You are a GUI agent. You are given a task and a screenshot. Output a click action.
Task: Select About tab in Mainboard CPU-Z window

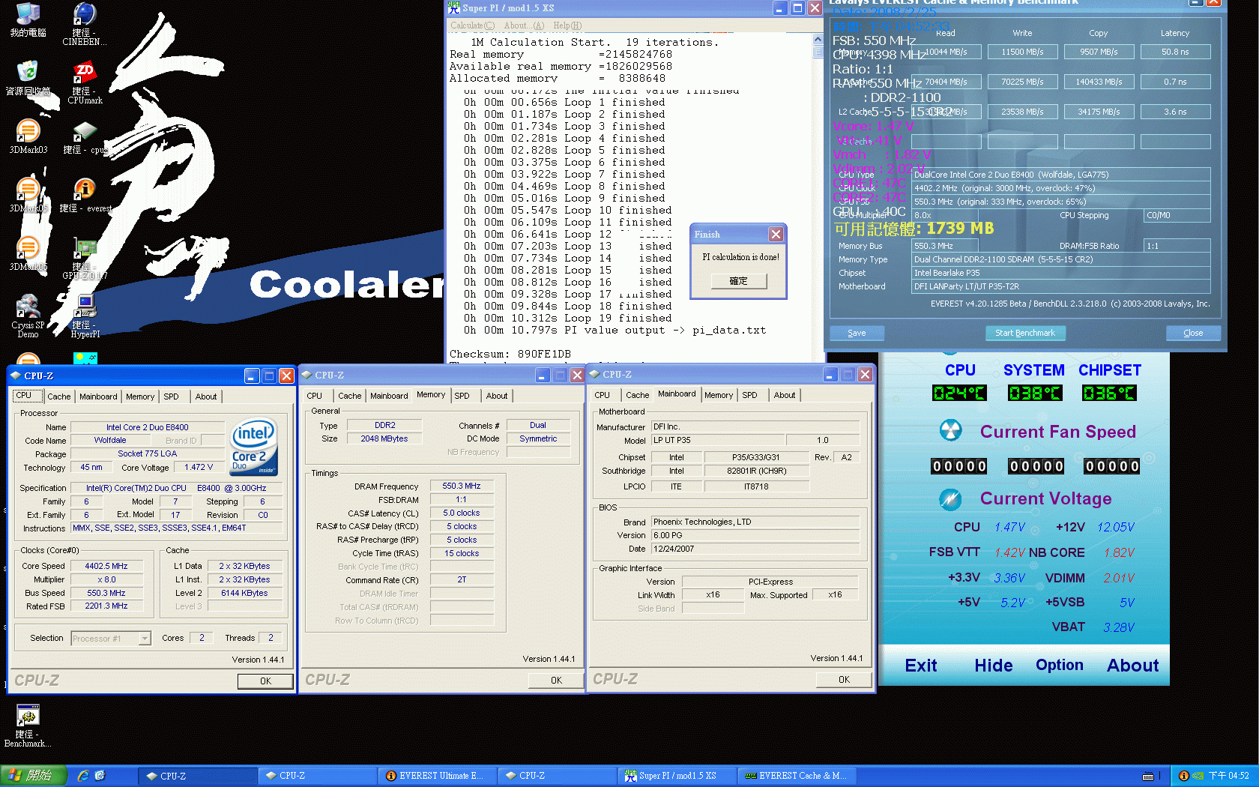785,395
